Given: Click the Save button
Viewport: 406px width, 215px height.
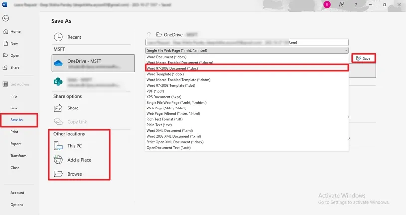Looking at the screenshot, I should click(363, 58).
